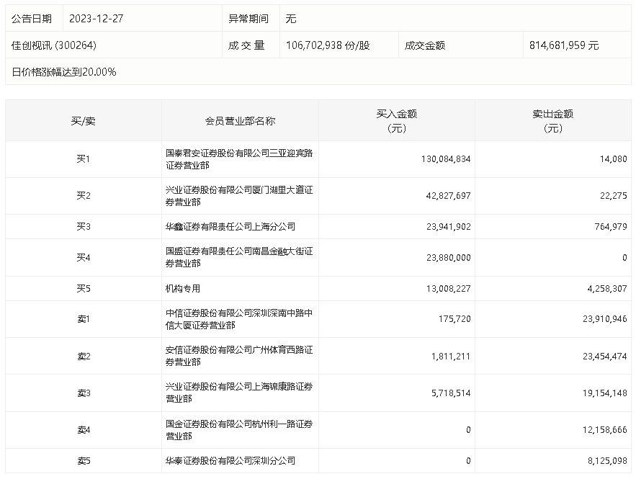
Task: Click buy amount 175,720
Action: tap(454, 319)
